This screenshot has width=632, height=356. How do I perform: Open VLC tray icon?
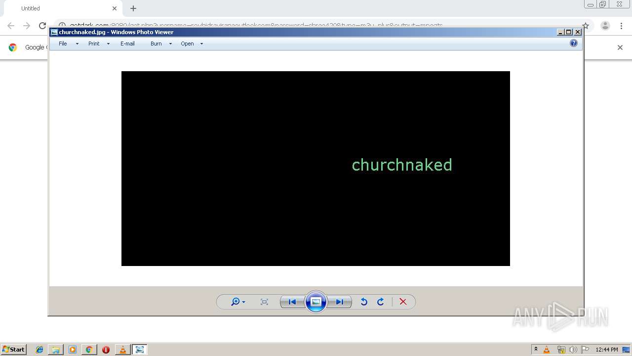(547, 350)
